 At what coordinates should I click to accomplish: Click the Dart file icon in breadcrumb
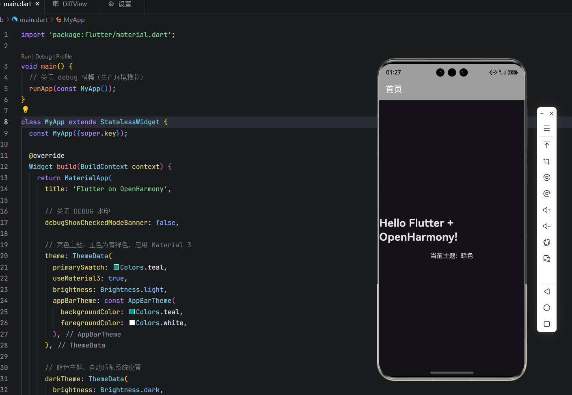tap(15, 19)
